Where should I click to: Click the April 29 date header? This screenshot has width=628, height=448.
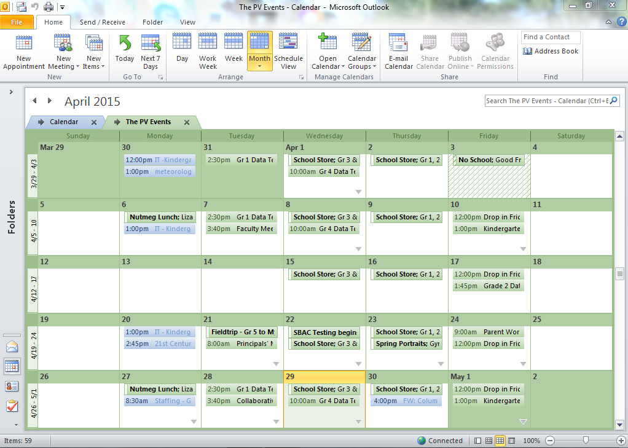(x=324, y=377)
